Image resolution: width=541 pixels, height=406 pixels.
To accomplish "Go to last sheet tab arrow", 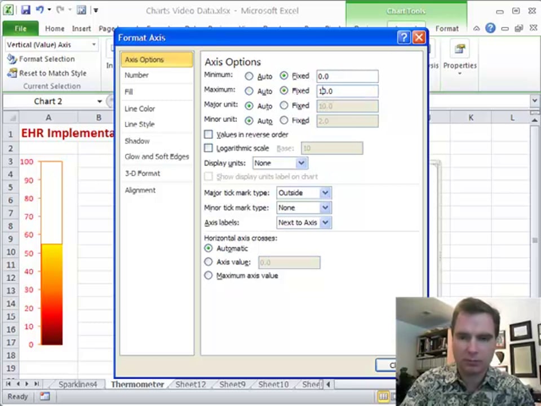I will 36,384.
